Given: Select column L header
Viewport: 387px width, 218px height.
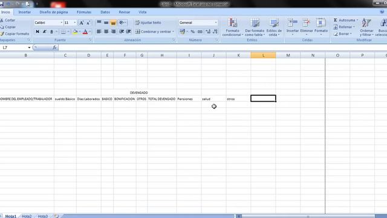Looking at the screenshot, I should click(263, 55).
